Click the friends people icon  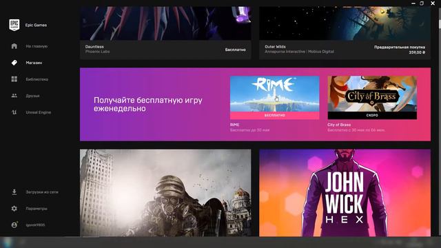[14, 96]
